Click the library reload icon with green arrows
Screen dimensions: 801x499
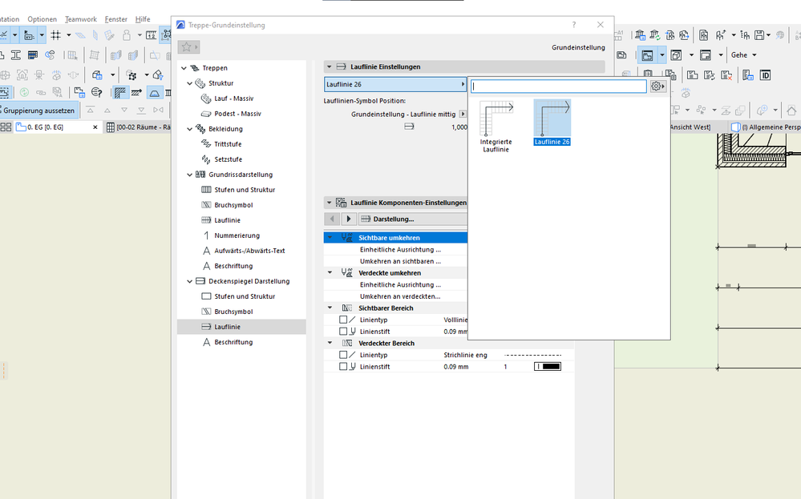(x=654, y=35)
